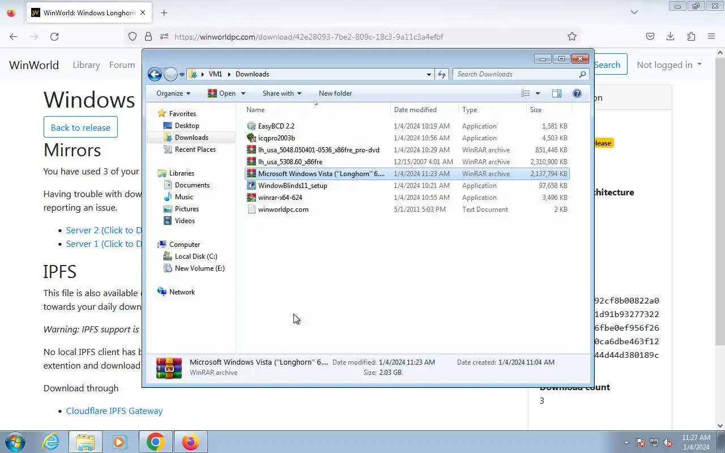Click Back to release button in Firefox
Screen dimensions: 725x453
pos(80,127)
